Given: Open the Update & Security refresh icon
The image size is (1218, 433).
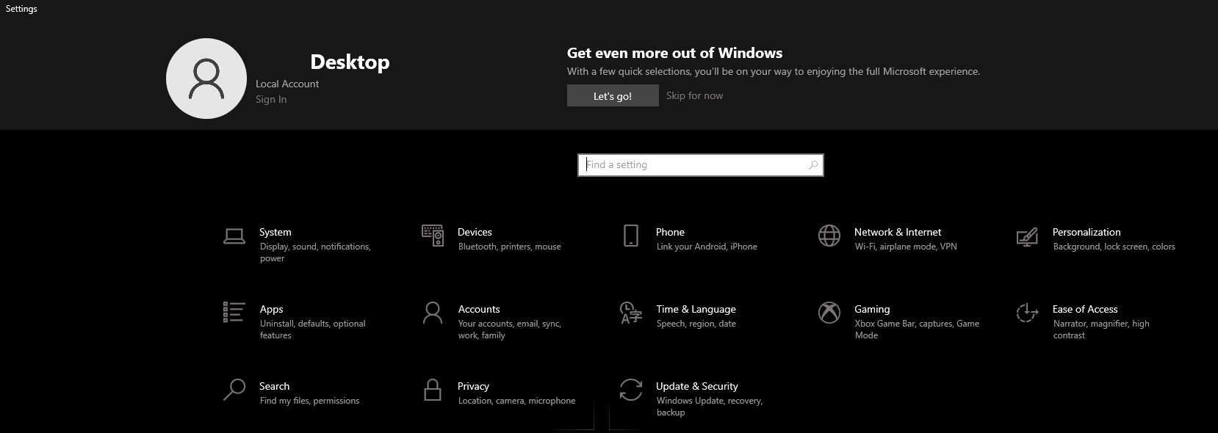Looking at the screenshot, I should coord(631,390).
